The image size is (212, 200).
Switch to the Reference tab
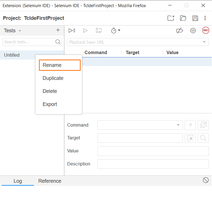50,181
